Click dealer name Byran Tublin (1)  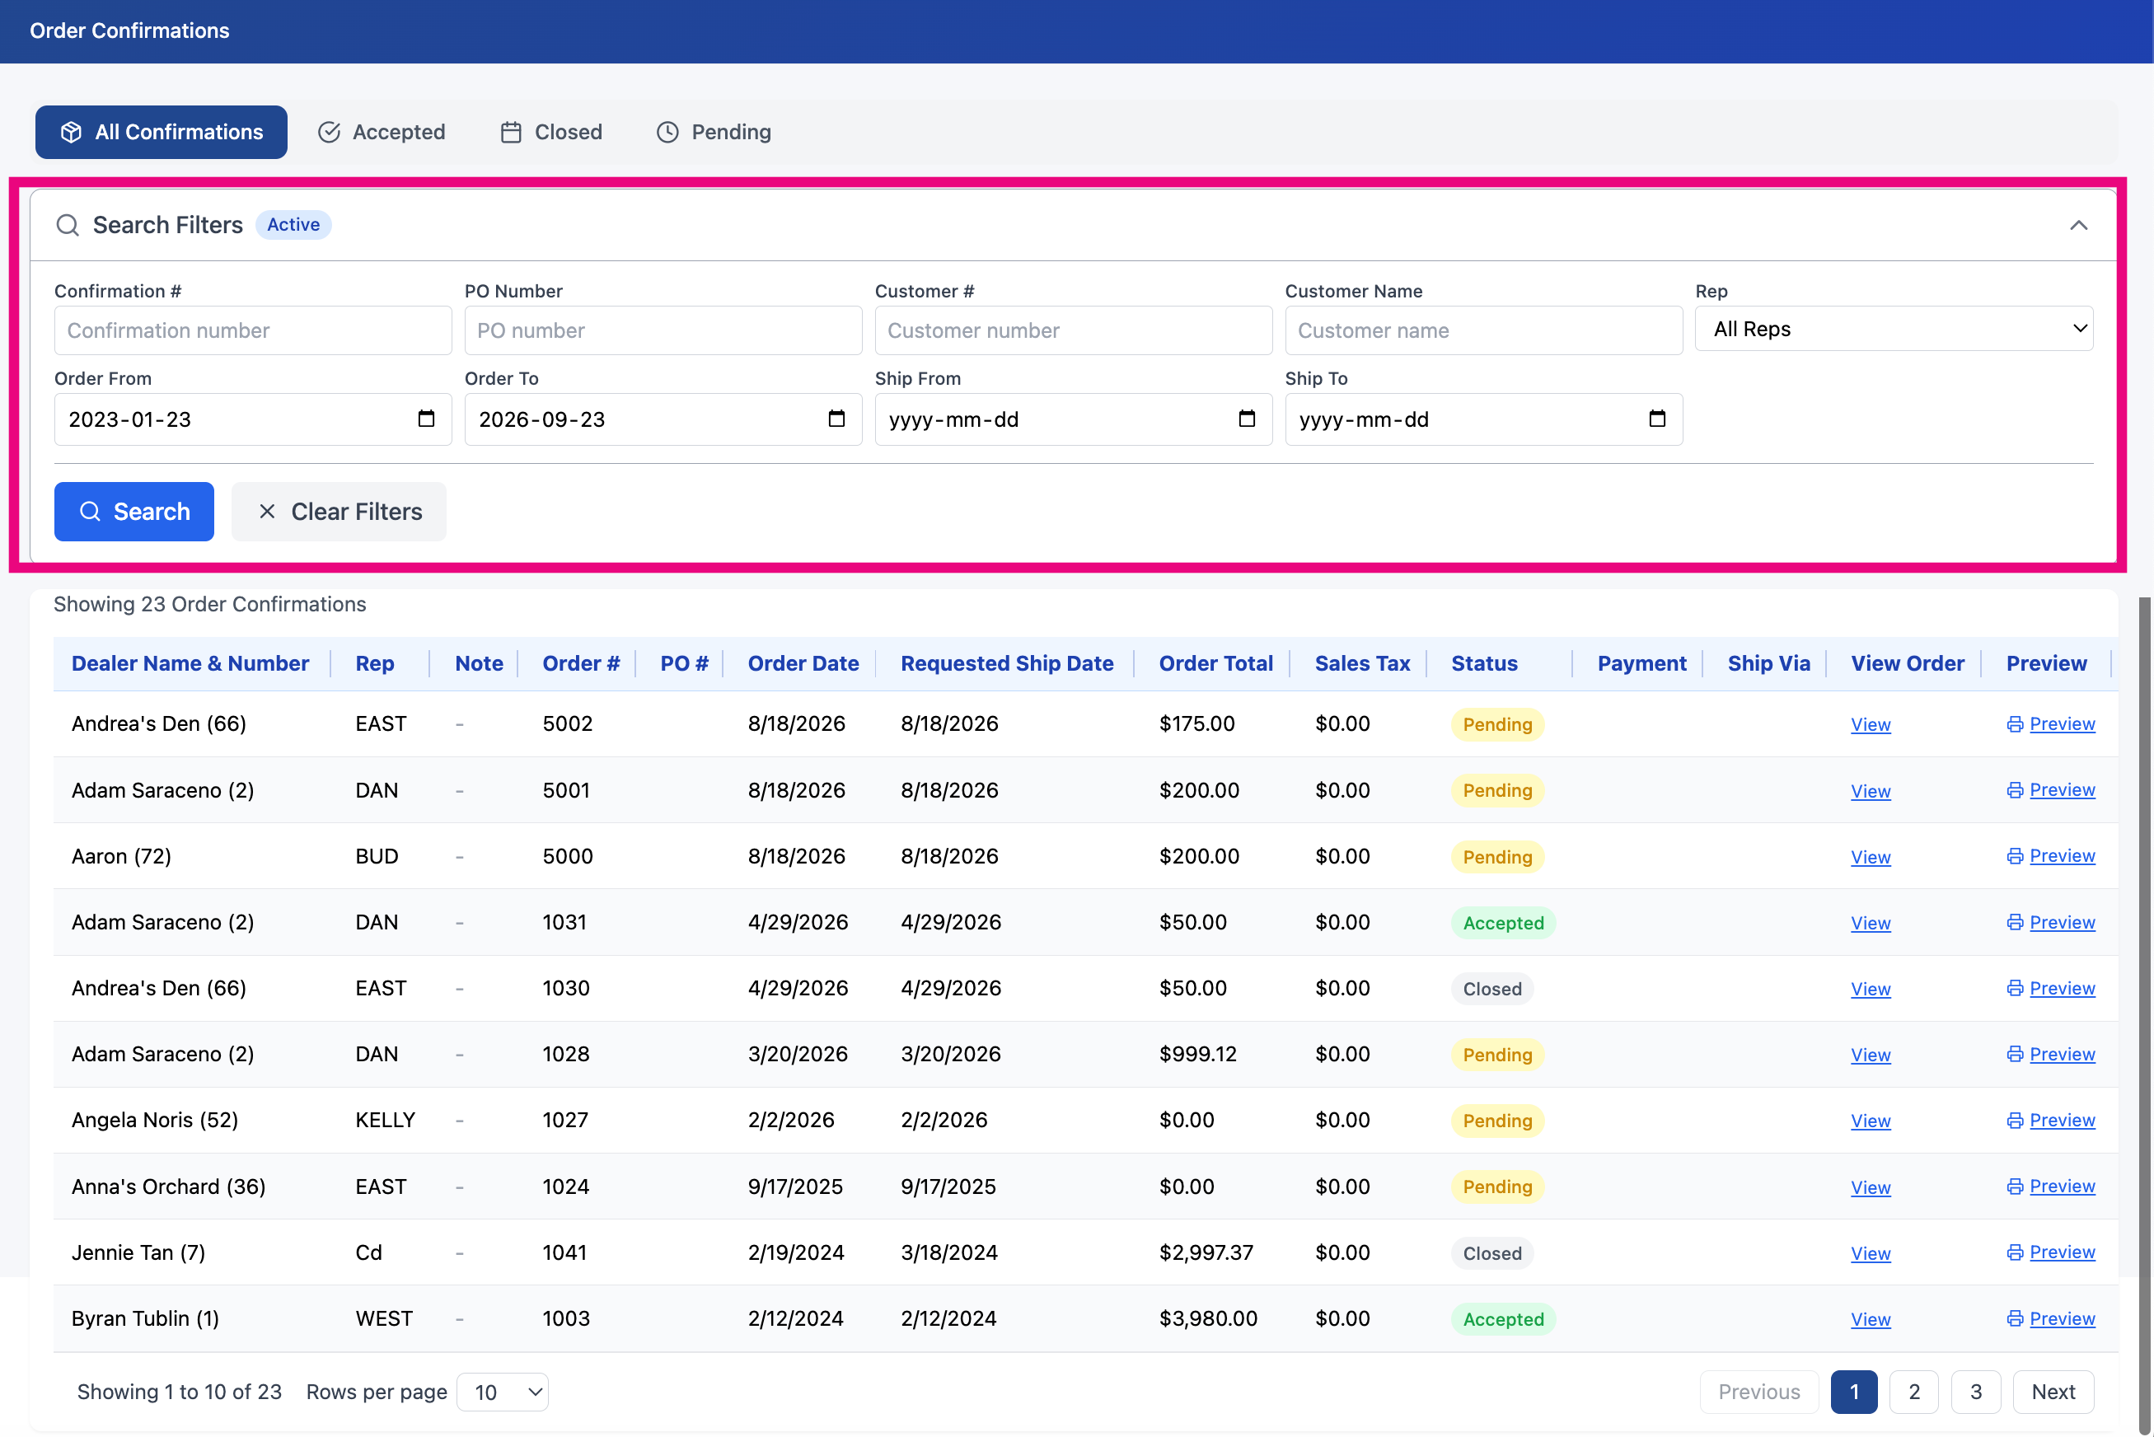tap(145, 1319)
